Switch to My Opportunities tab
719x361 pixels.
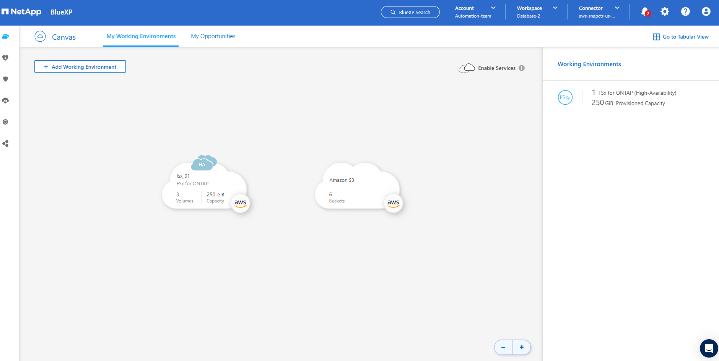(213, 36)
